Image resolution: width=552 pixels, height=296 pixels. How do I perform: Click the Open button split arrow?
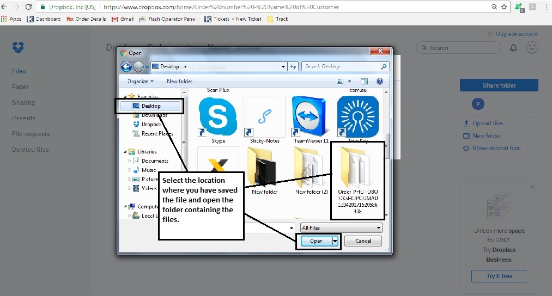pos(335,241)
